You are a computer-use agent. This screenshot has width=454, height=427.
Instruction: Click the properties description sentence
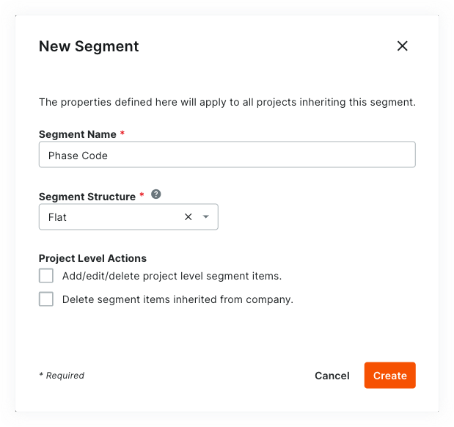tap(227, 102)
